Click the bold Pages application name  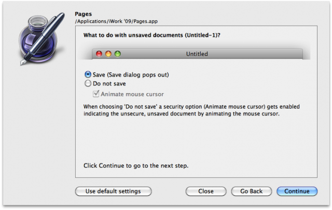(x=83, y=14)
